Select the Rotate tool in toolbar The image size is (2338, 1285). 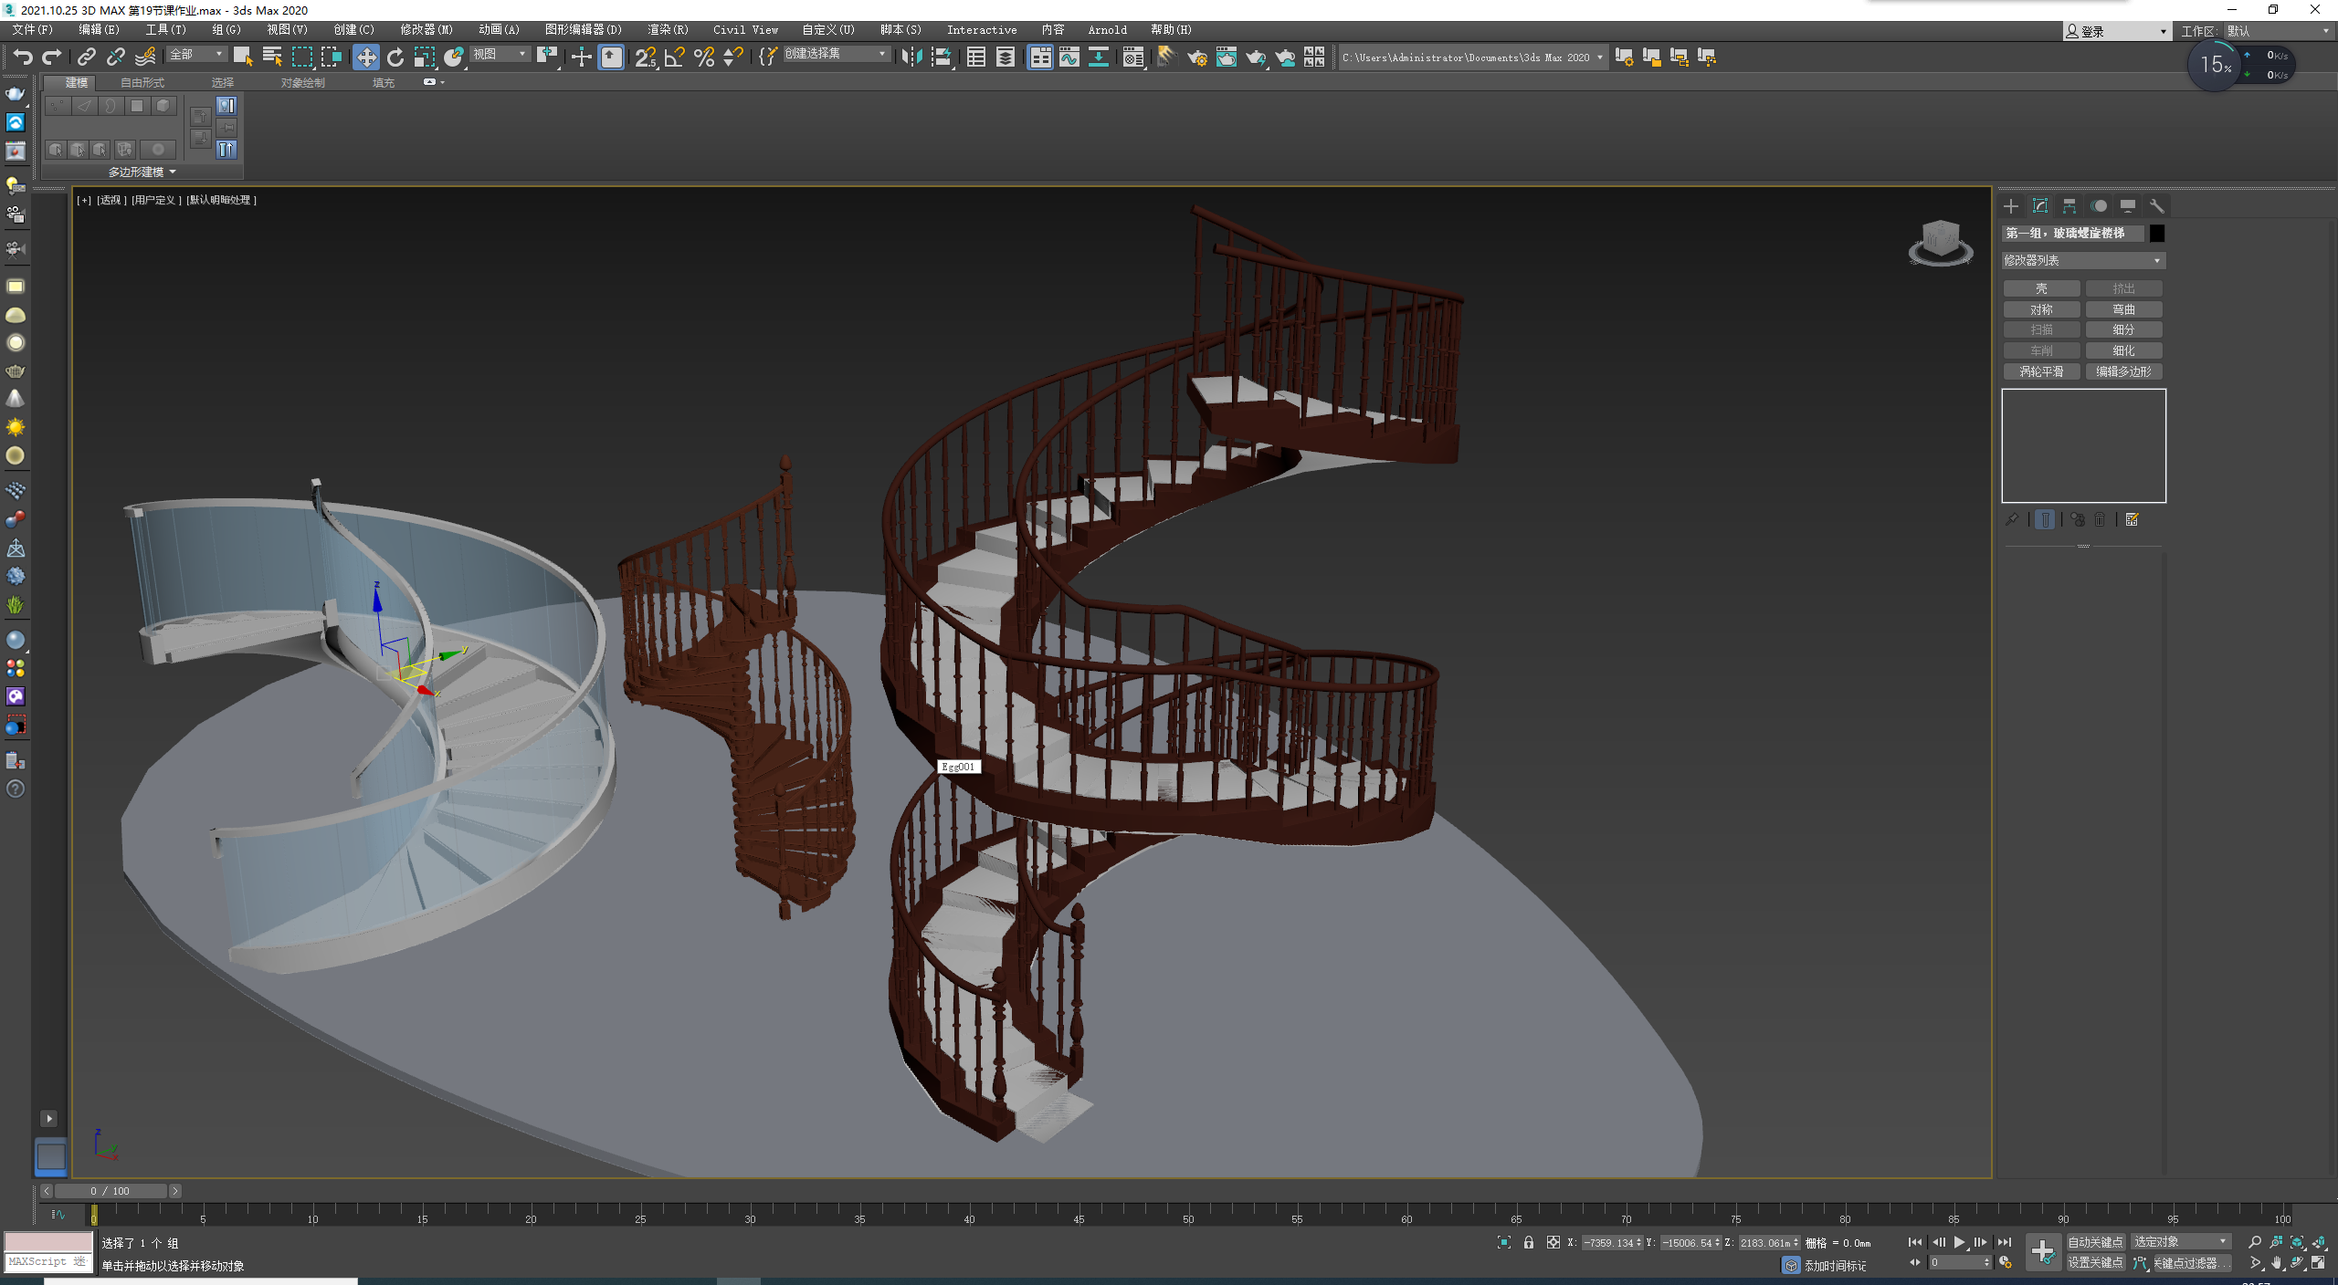(x=395, y=57)
